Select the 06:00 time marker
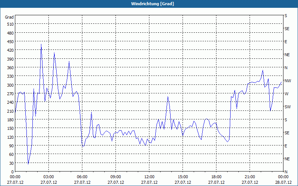 pos(82,177)
